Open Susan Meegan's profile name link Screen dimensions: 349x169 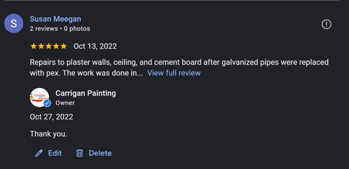click(55, 19)
